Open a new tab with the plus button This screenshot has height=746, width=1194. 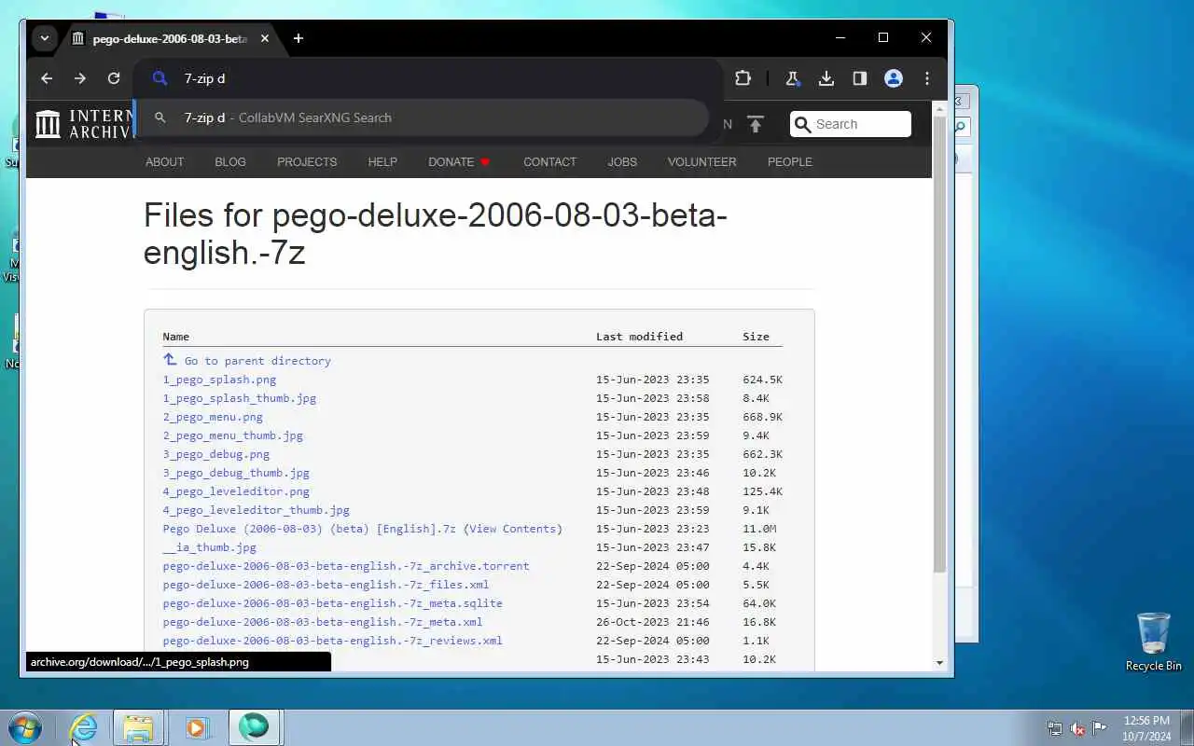pyautogui.click(x=298, y=38)
